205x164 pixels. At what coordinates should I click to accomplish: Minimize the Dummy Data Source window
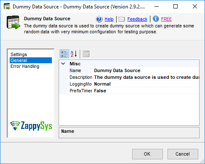tap(156, 6)
